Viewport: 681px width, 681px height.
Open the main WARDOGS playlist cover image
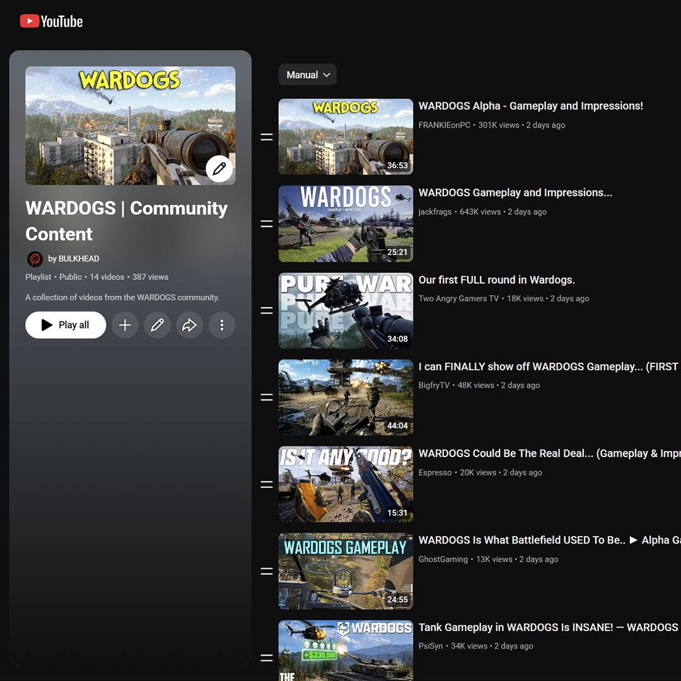pos(131,125)
